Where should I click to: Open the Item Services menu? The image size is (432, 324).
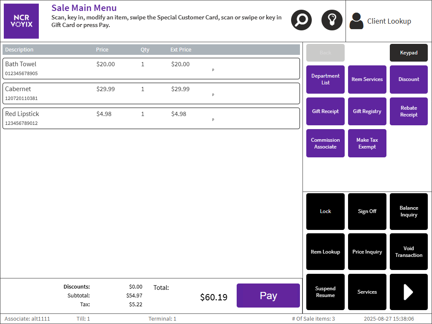[367, 79]
